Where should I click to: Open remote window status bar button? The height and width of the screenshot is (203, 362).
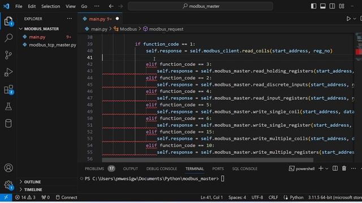click(x=6, y=197)
